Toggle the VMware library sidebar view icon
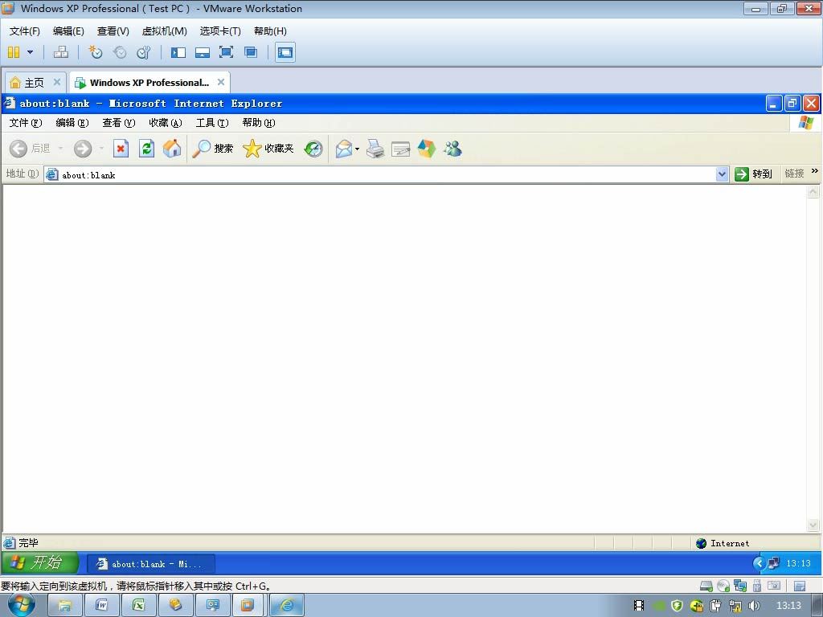This screenshot has width=823, height=617. [178, 52]
